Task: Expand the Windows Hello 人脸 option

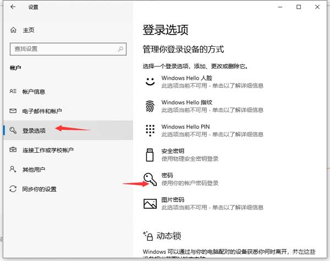Action: click(x=204, y=82)
